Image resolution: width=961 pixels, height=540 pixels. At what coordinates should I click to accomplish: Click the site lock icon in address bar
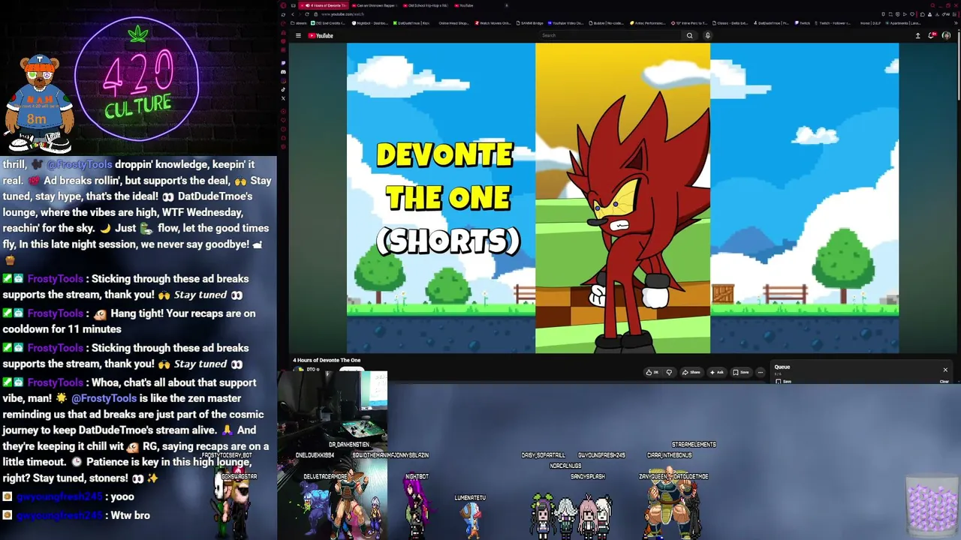315,14
